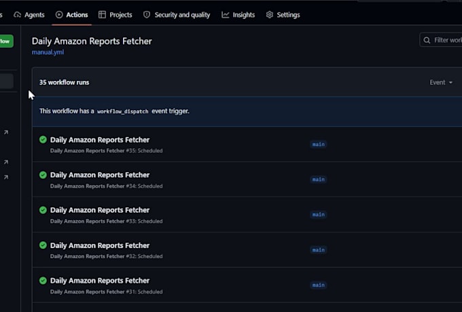462x312 pixels.
Task: Go to the Projects tab
Action: coord(115,15)
